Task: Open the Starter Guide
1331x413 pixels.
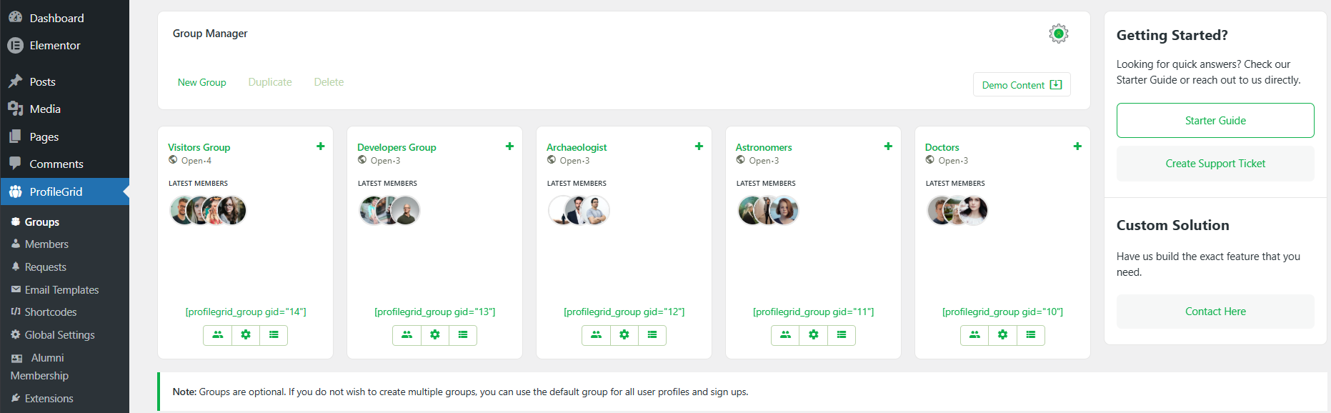Action: [x=1215, y=121]
